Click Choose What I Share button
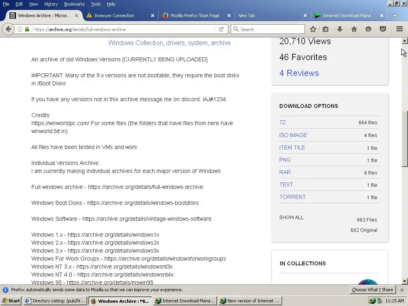Screen dimensions: 408x306 tap(373, 290)
